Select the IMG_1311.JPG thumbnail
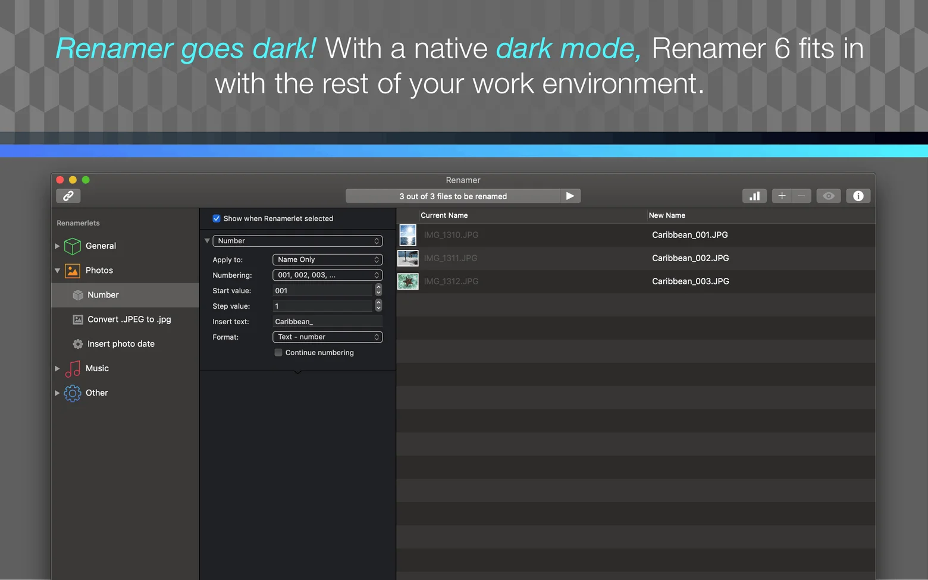Image resolution: width=928 pixels, height=580 pixels. pyautogui.click(x=408, y=258)
